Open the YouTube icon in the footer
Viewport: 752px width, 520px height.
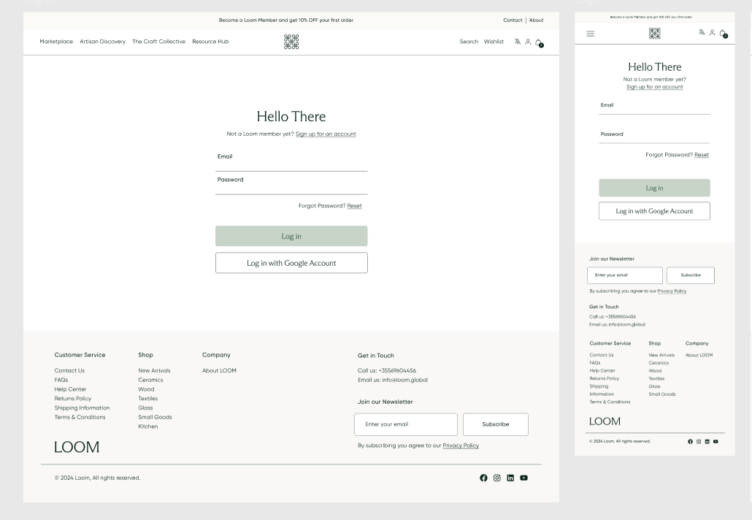523,478
